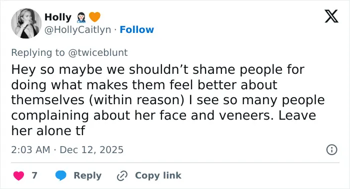
Task: Click the chain link icon beside Copy link
Action: 122,176
